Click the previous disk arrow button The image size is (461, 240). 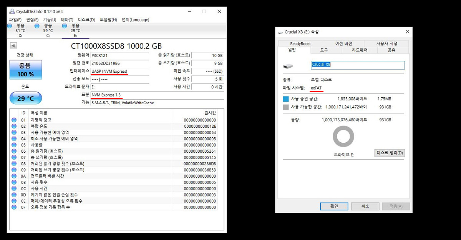click(x=13, y=46)
